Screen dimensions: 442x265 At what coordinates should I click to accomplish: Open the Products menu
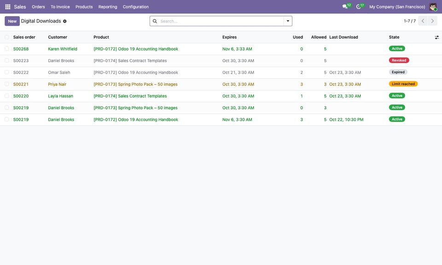84,7
